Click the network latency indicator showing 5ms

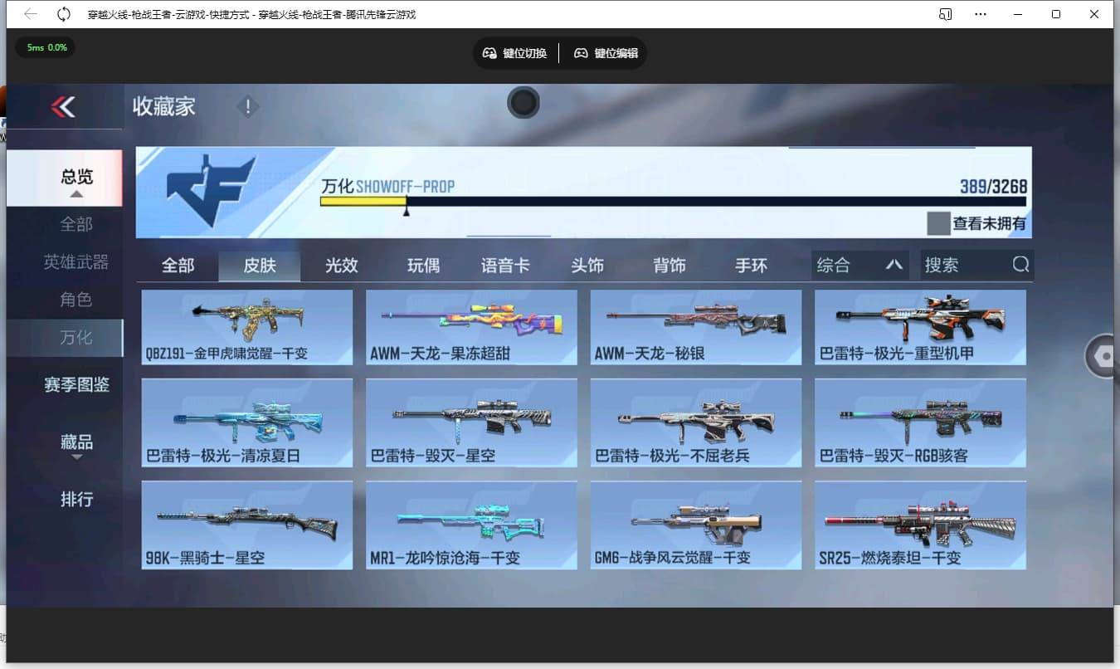pyautogui.click(x=45, y=47)
